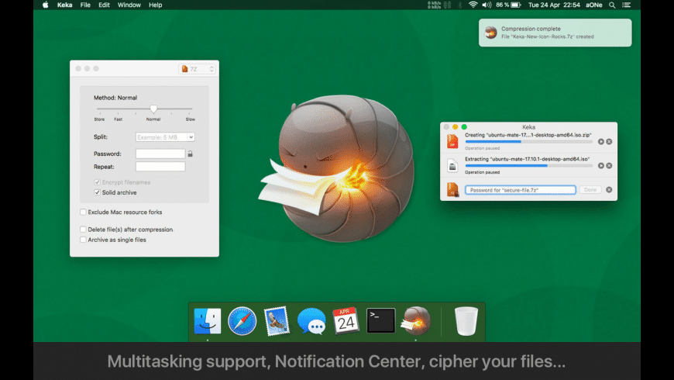Click the aONe user name in menu bar
Image resolution: width=674 pixels, height=380 pixels.
[593, 5]
